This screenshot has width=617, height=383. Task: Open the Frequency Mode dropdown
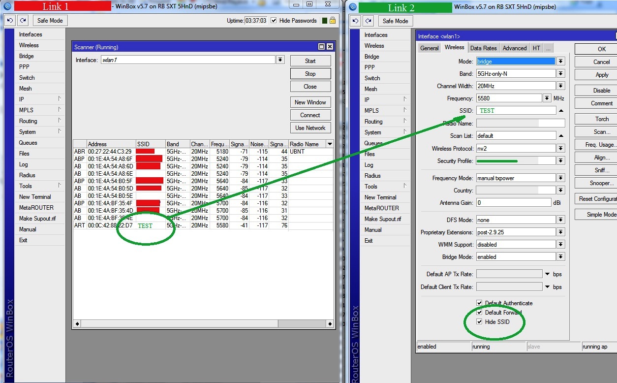coord(561,178)
